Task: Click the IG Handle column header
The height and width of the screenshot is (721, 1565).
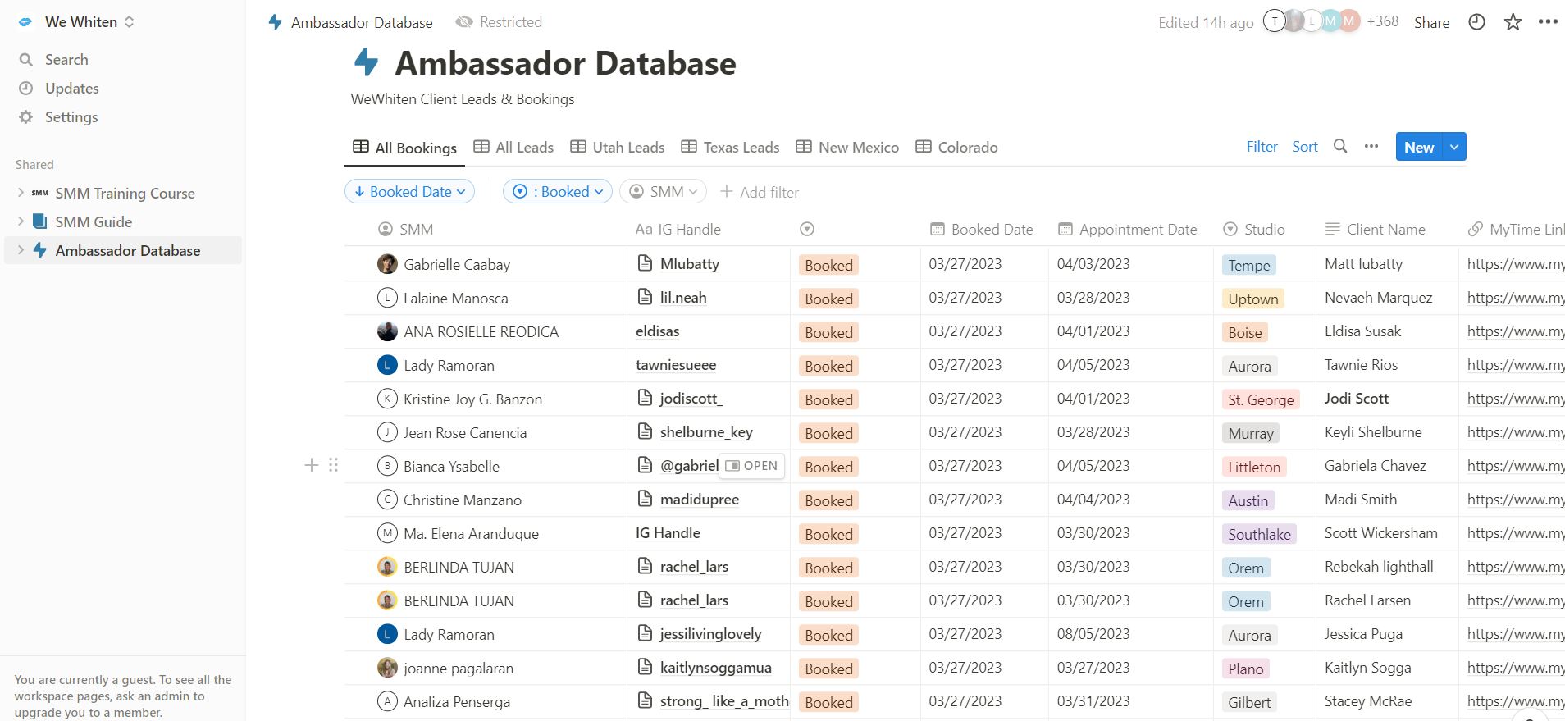Action: (x=678, y=230)
